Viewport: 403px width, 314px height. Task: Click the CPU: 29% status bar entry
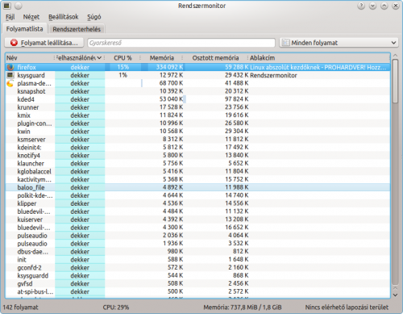[116, 308]
